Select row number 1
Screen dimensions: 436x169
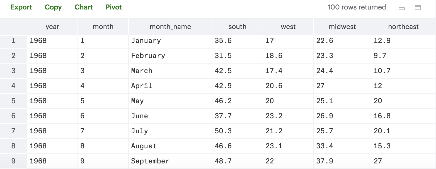pyautogui.click(x=13, y=41)
